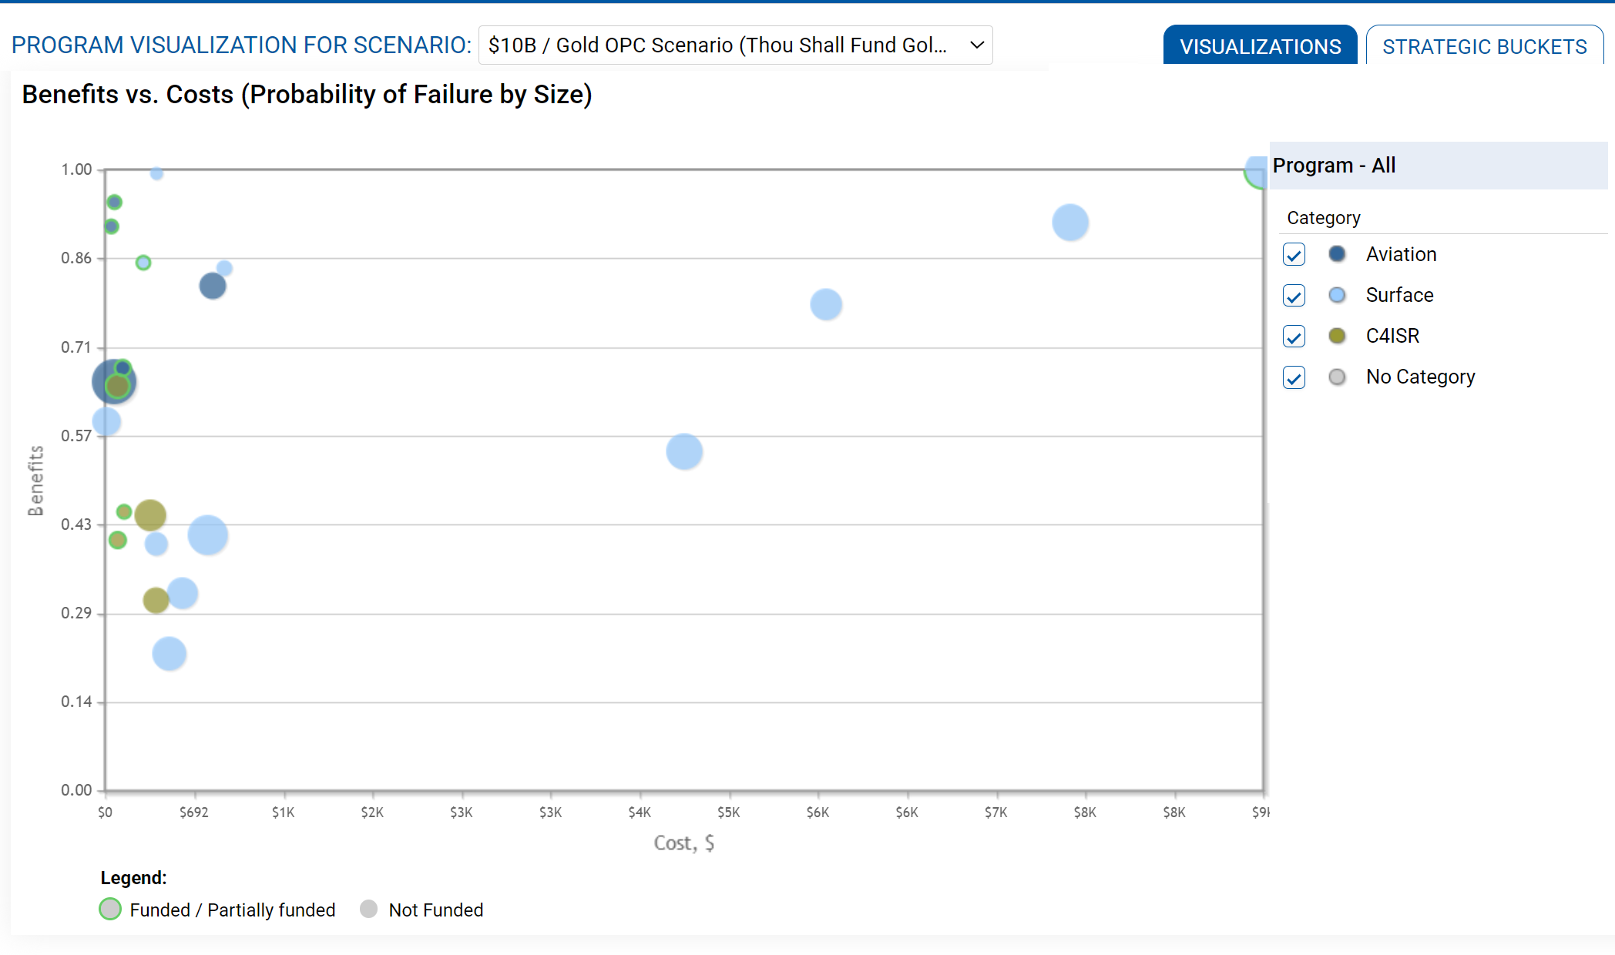Select the lowest Surface bubble near 0.22 benefits

click(x=170, y=654)
